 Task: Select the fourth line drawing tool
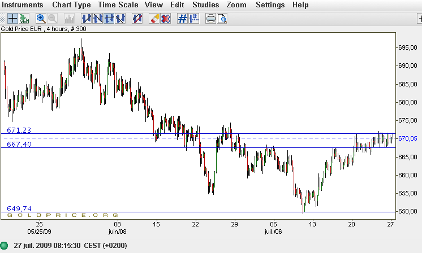(120, 19)
